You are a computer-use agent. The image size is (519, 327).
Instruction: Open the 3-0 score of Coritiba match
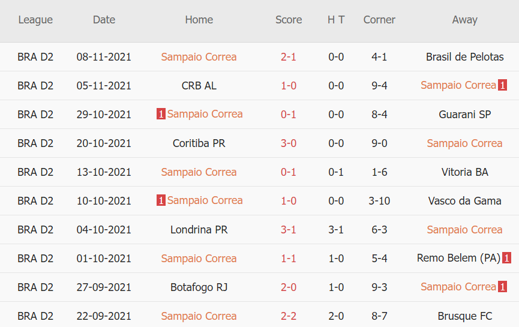[x=289, y=143]
